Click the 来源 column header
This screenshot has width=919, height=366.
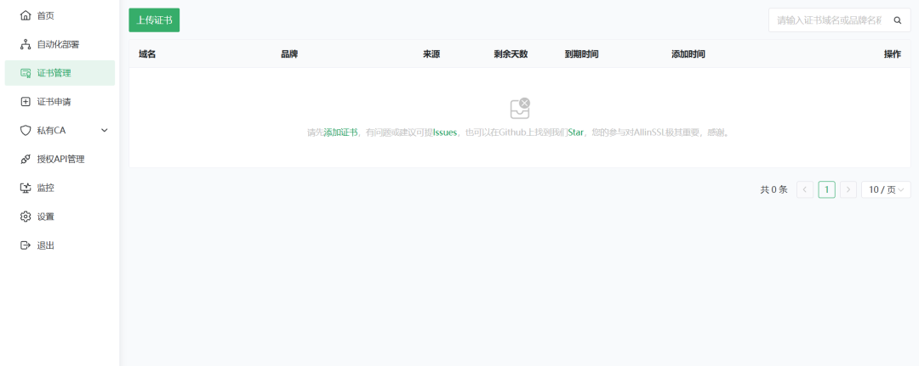tap(431, 54)
